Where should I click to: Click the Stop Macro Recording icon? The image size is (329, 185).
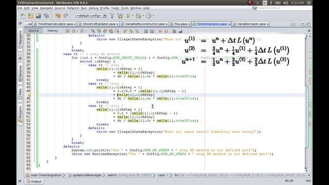pos(166,31)
